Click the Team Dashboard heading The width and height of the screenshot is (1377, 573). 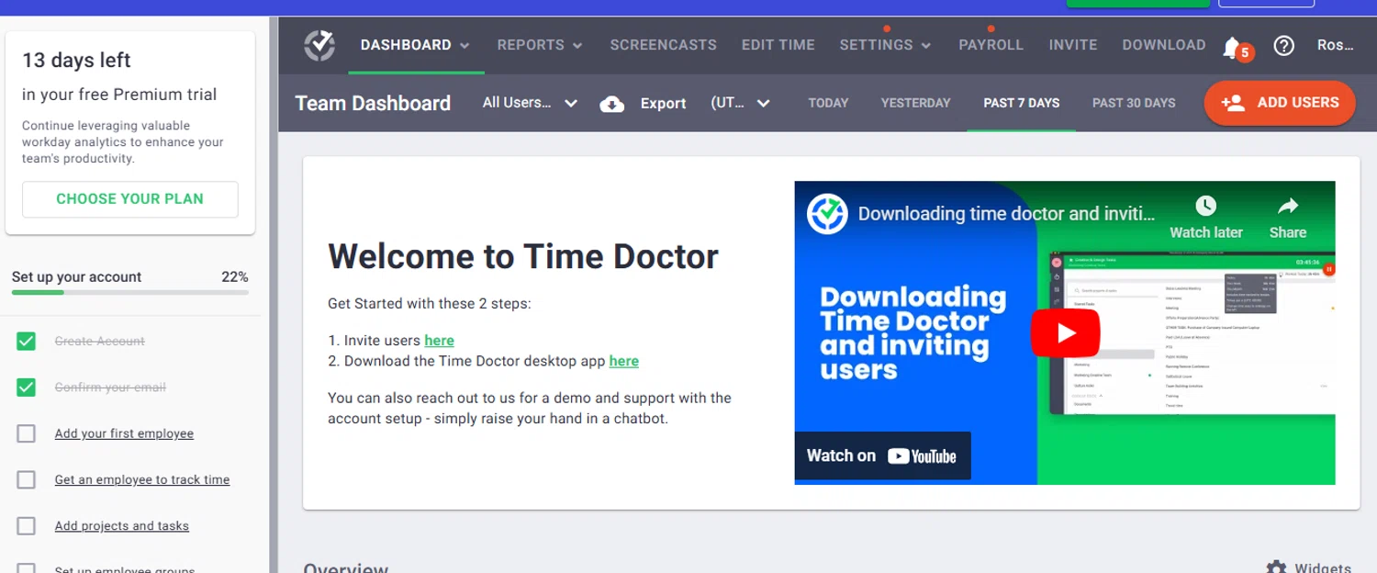pos(373,104)
